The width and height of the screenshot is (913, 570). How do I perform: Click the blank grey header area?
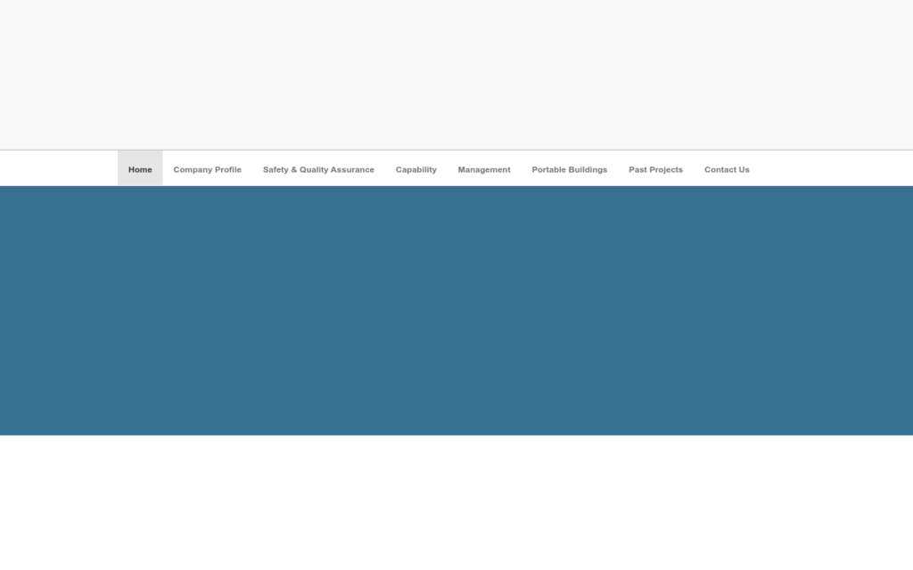click(x=456, y=75)
